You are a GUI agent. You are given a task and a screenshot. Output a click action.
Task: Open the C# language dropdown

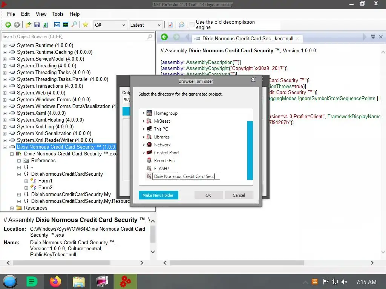tap(110, 25)
